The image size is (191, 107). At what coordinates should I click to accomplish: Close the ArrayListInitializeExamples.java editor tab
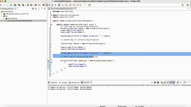pyautogui.click(x=75, y=9)
